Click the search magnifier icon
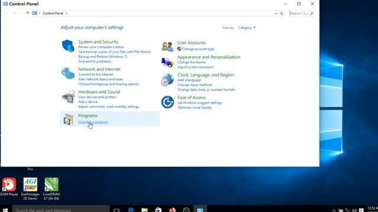The width and height of the screenshot is (378, 212). pos(312,14)
